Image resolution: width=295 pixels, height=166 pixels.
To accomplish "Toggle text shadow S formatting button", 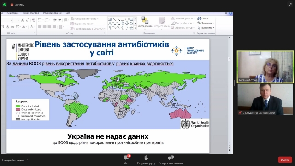I will [x=7, y=27].
